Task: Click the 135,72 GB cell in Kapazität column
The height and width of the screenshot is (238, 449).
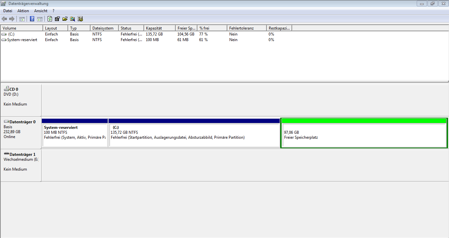Action: (x=154, y=34)
